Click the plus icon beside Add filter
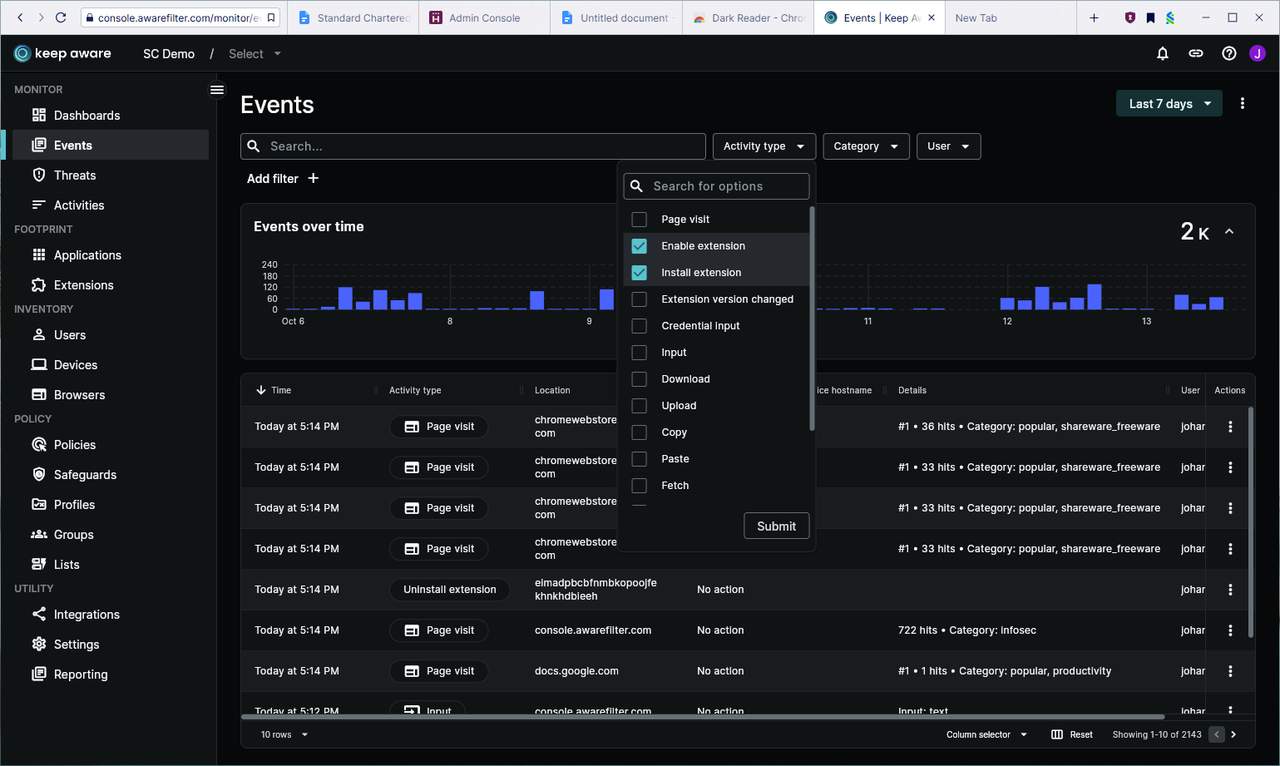Screen dimensions: 1280x766 314,178
